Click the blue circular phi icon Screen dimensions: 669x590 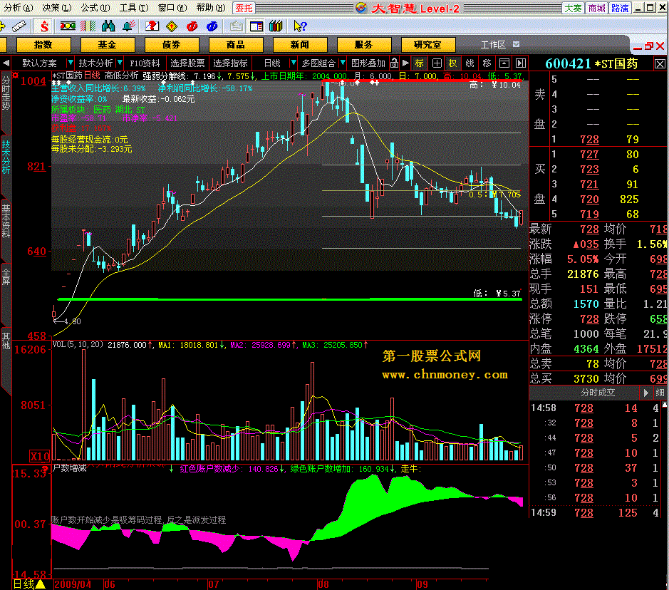pos(212,26)
